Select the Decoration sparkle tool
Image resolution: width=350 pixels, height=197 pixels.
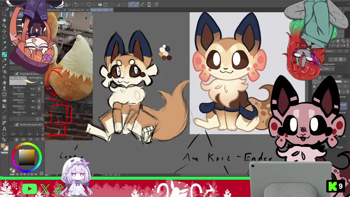pyautogui.click(x=4, y=77)
